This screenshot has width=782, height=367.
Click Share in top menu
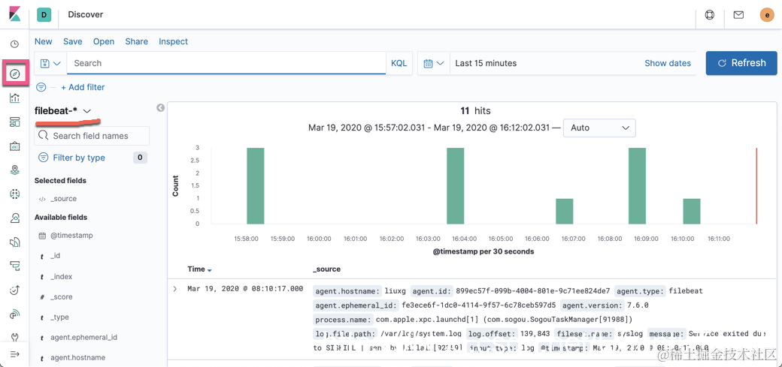(x=137, y=41)
